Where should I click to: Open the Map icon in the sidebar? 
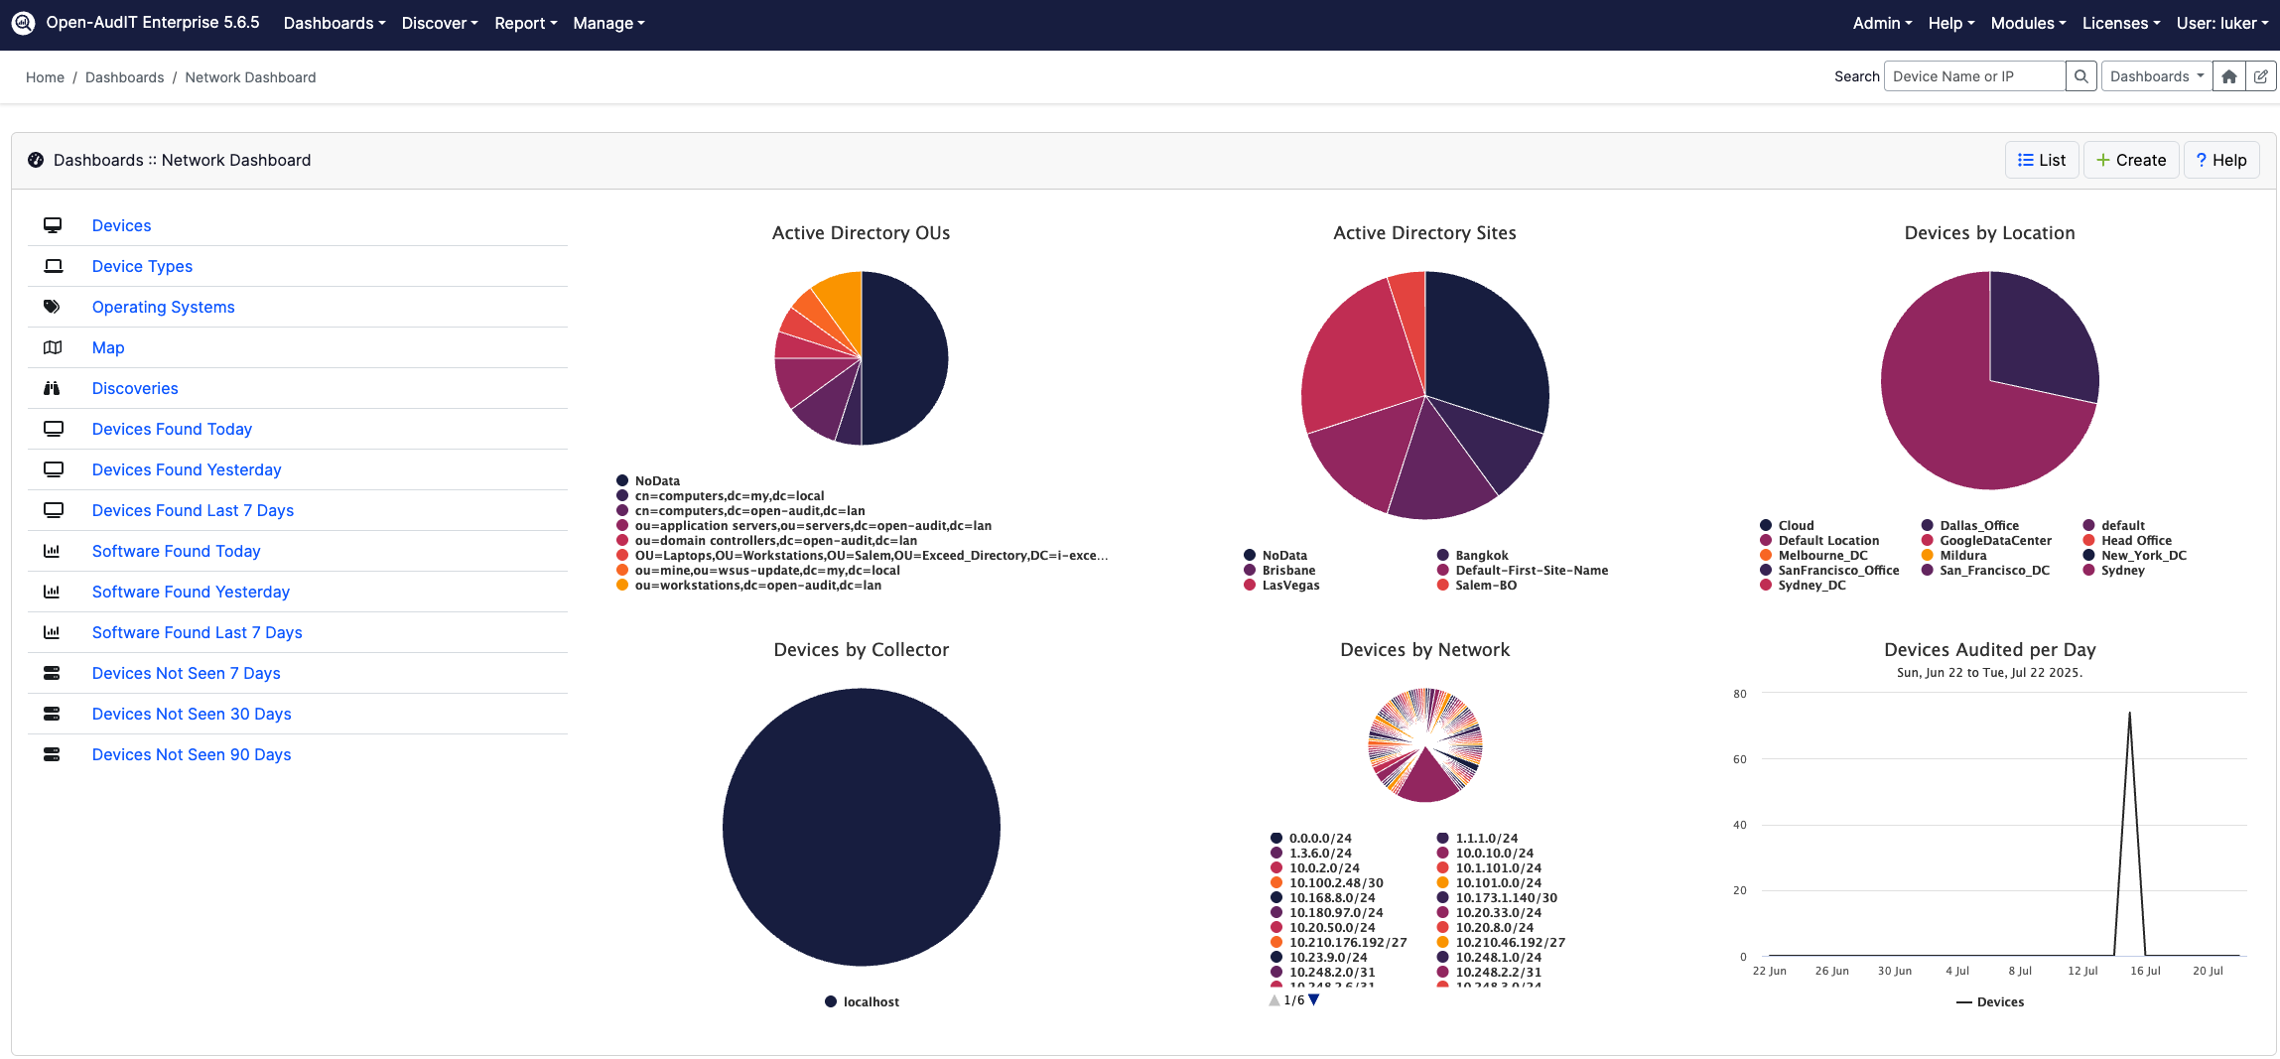[53, 347]
